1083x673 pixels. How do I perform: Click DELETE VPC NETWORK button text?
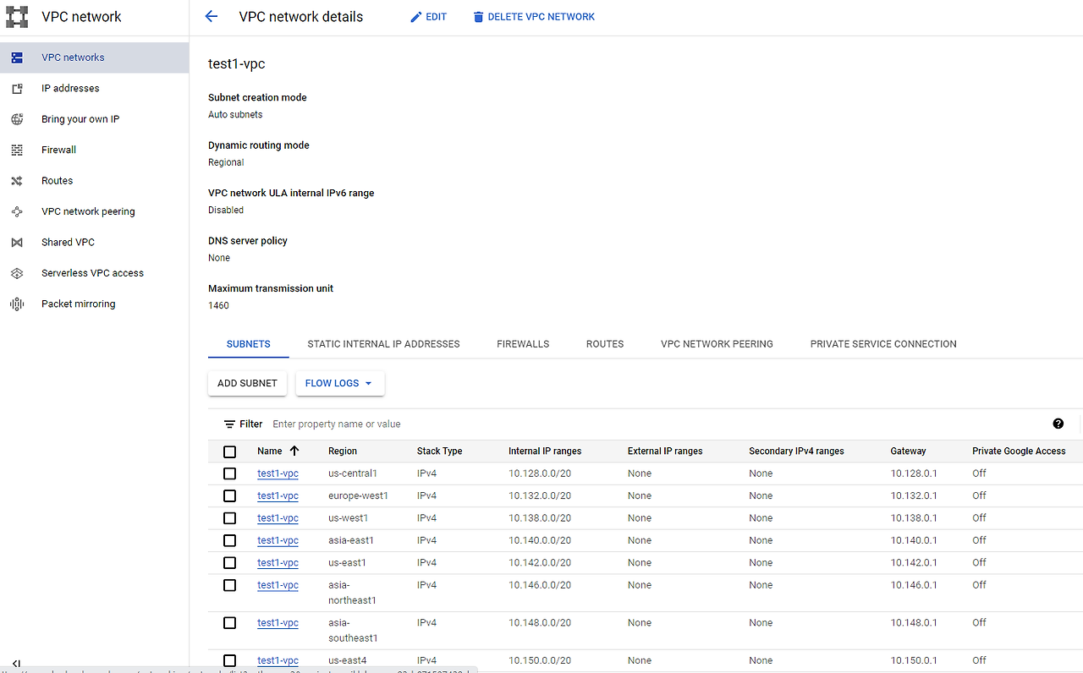coord(541,17)
